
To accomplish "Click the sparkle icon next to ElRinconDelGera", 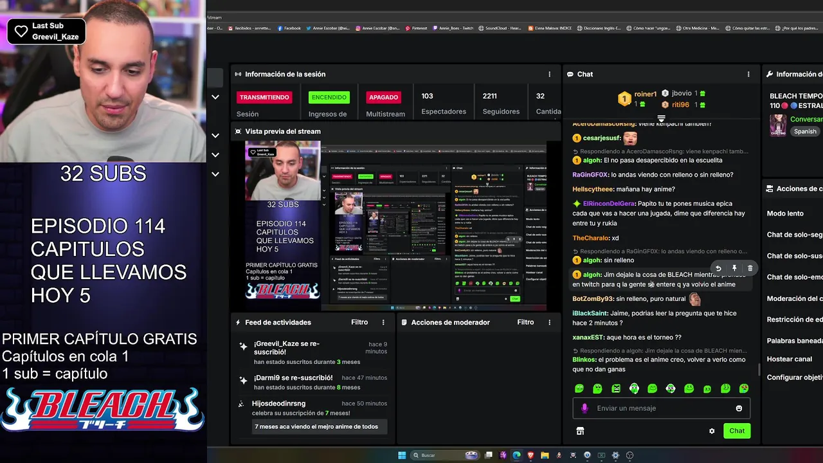I will pos(577,203).
